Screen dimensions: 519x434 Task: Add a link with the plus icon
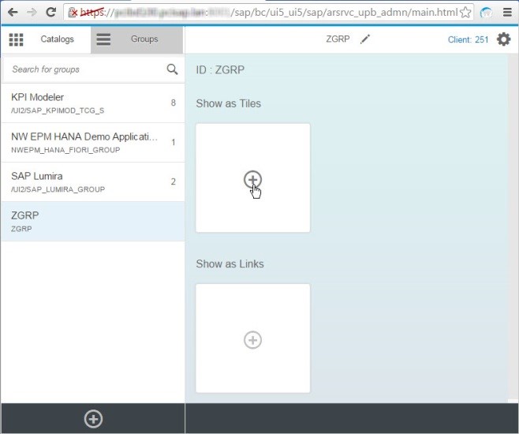click(252, 339)
